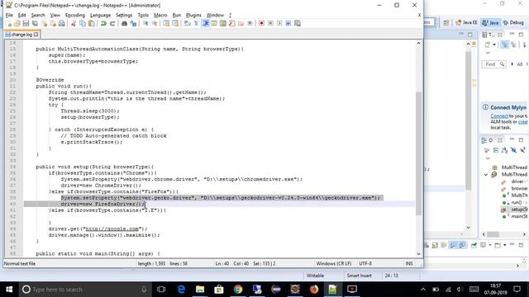
Task: Select the change.log document tab
Action: tap(21, 35)
